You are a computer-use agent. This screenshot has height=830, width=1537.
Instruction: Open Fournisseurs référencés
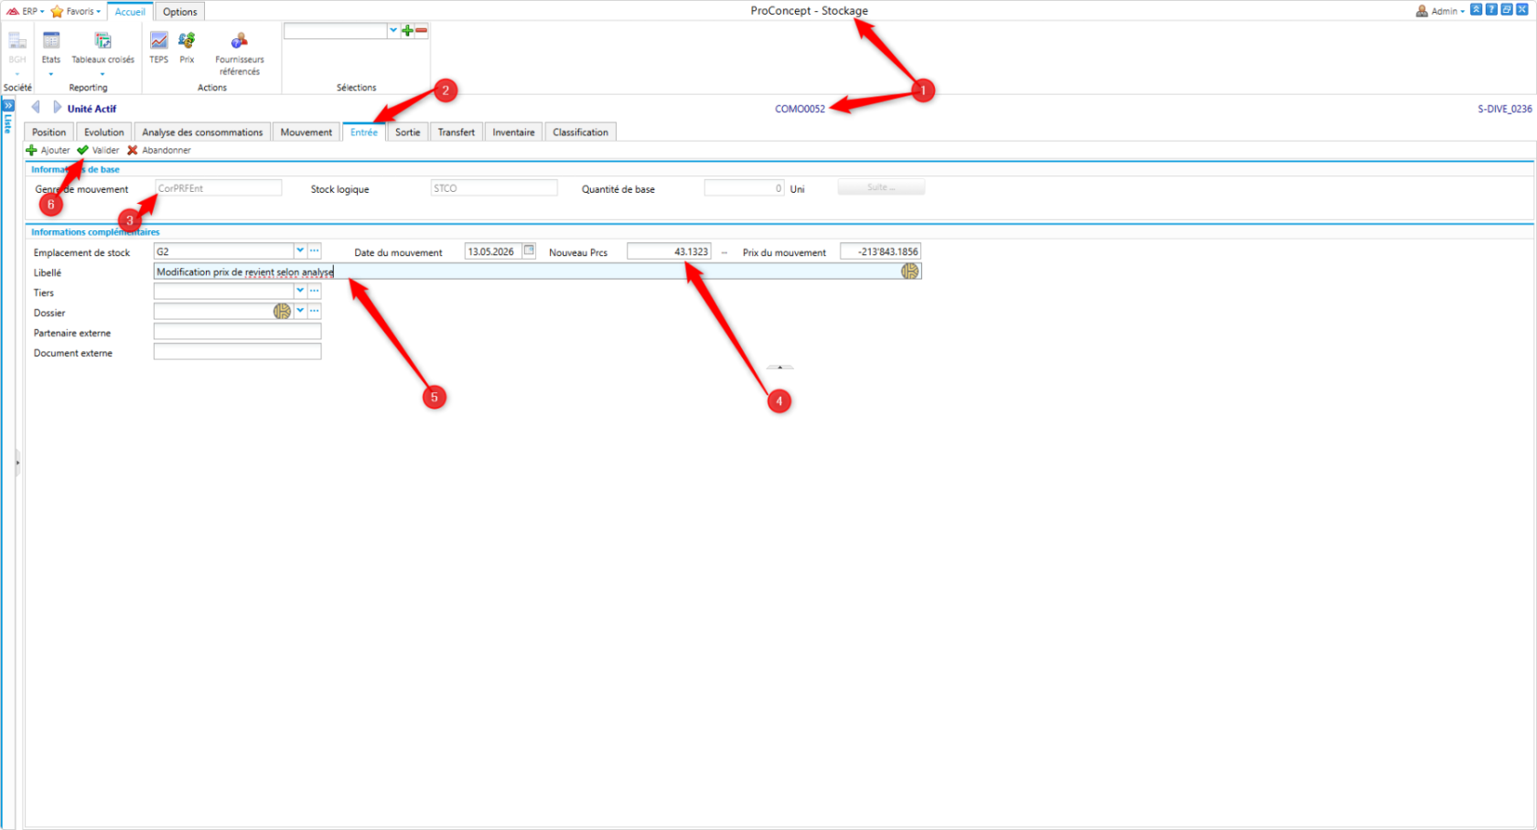point(239,53)
